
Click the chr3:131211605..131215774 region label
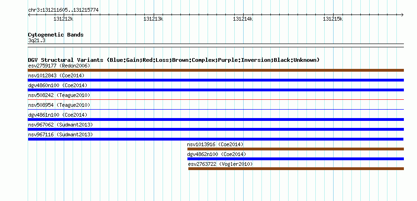coord(63,10)
